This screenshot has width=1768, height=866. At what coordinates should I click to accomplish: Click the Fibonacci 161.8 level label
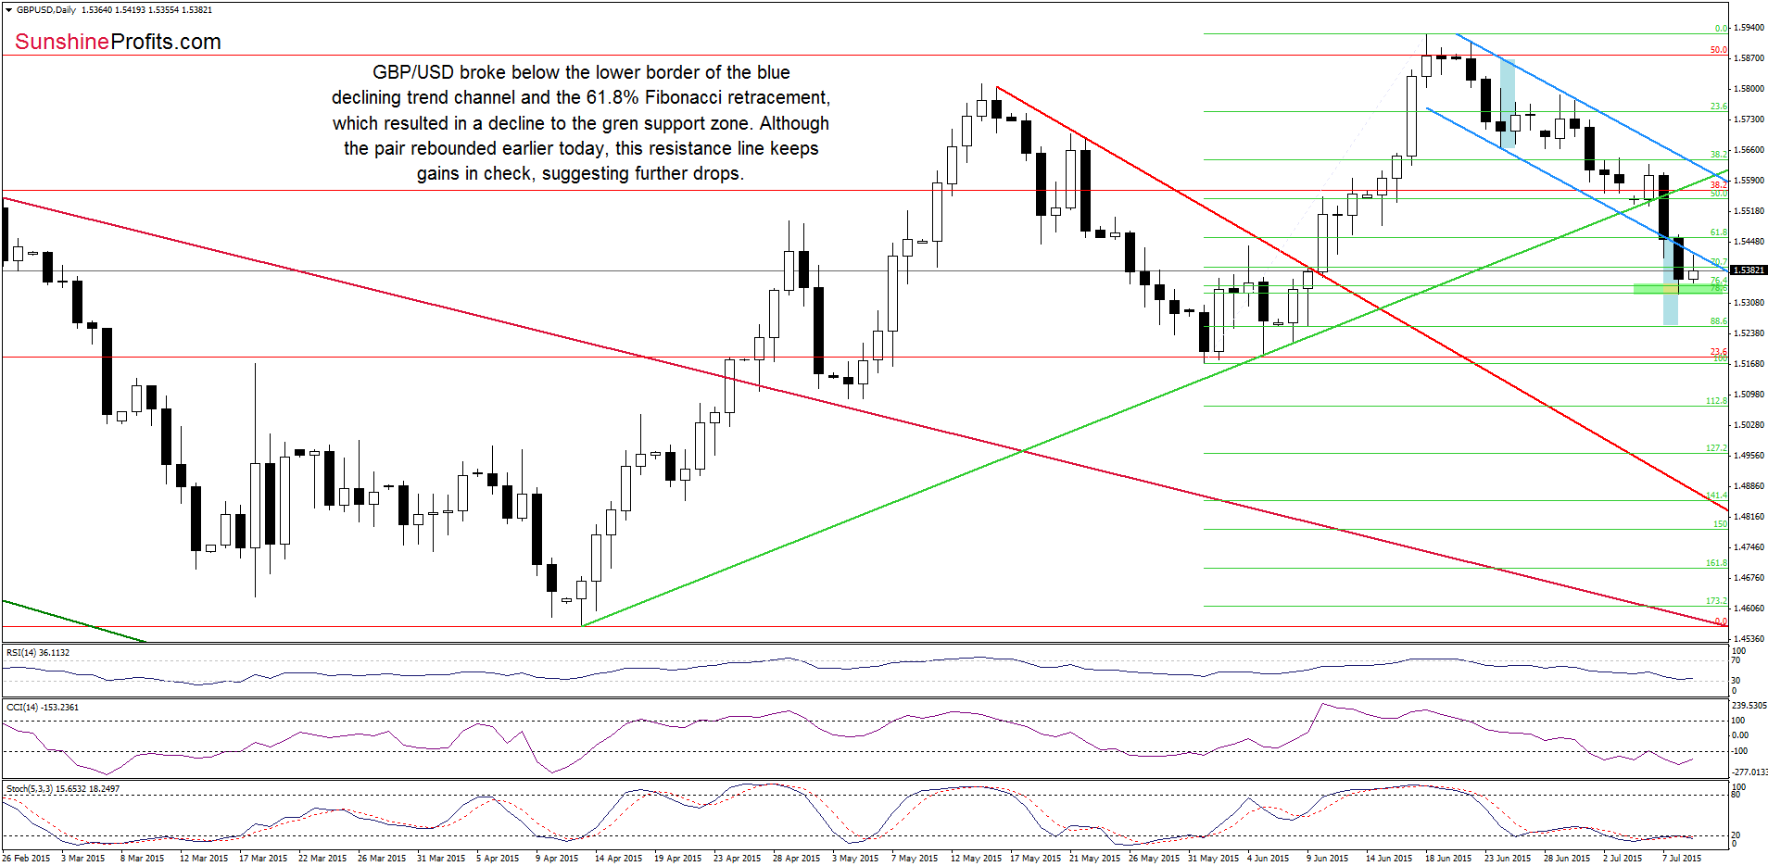tap(1716, 563)
